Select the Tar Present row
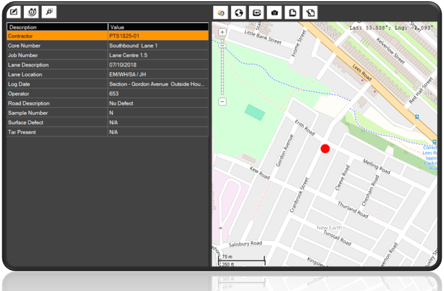 click(107, 132)
